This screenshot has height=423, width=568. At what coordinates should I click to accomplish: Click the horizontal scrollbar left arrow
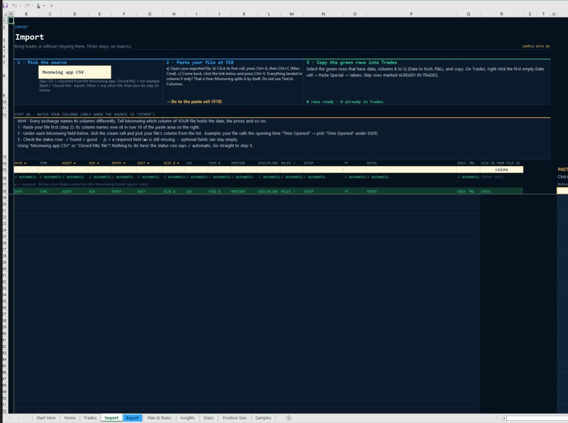(504, 418)
